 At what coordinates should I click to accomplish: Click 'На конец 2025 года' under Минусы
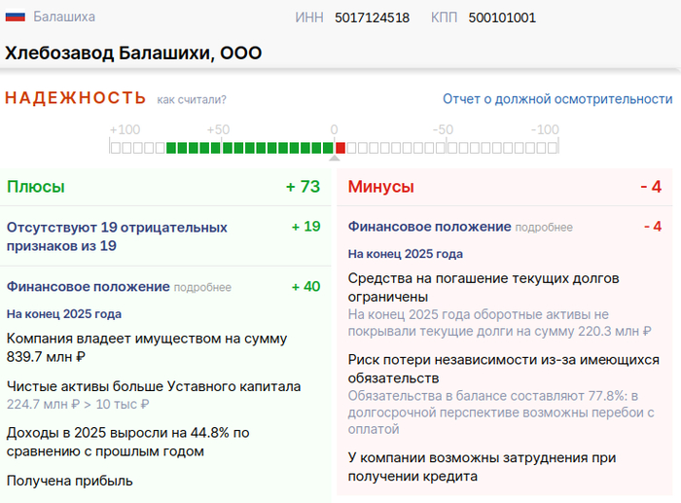(406, 254)
